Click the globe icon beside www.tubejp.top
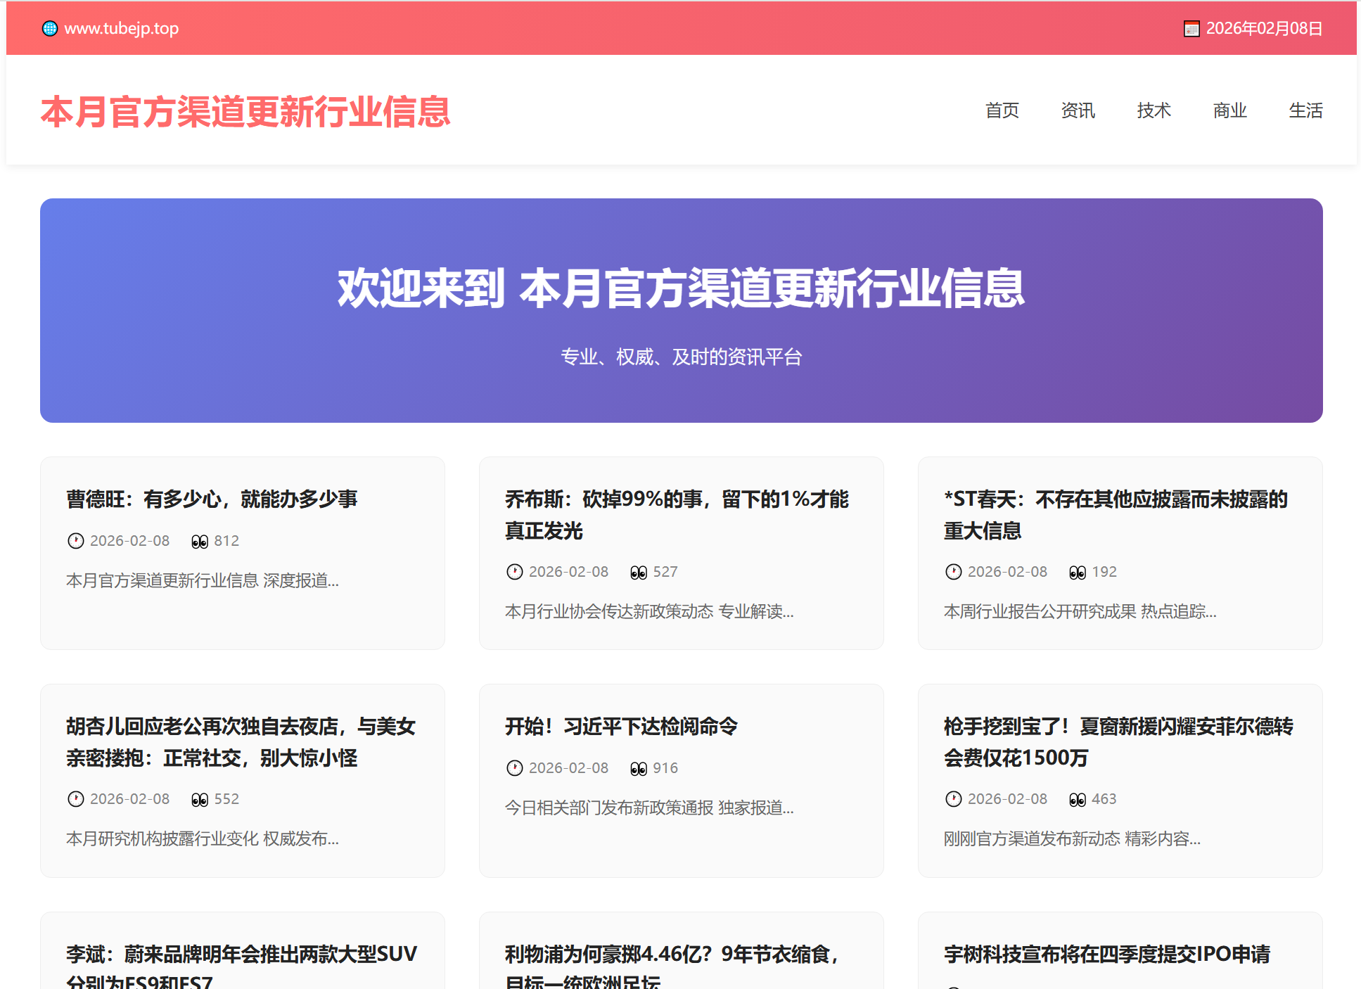This screenshot has height=989, width=1361. click(x=49, y=28)
